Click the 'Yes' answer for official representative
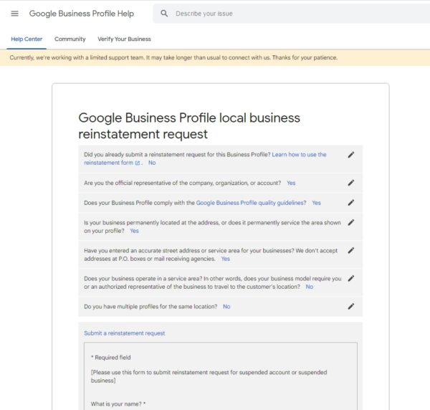Screen dimensions: 430x410 [x=291, y=183]
